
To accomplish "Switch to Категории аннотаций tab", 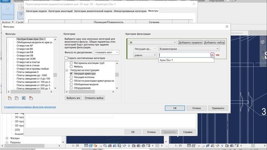I will click(x=60, y=11).
